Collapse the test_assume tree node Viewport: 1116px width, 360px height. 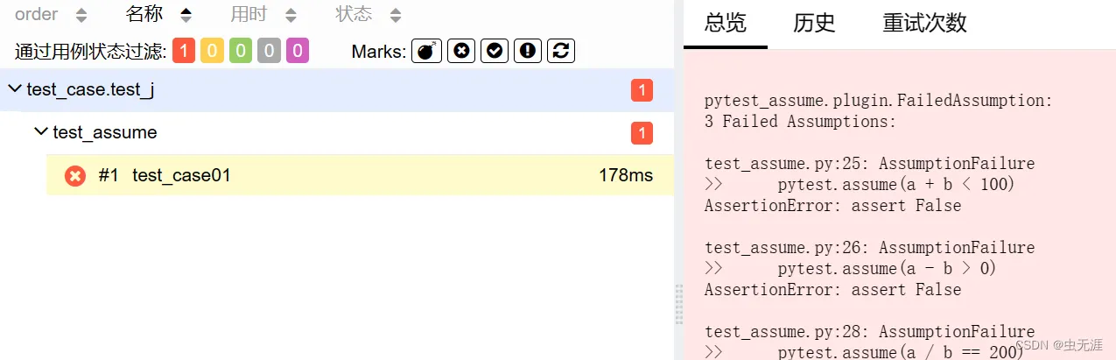point(41,132)
